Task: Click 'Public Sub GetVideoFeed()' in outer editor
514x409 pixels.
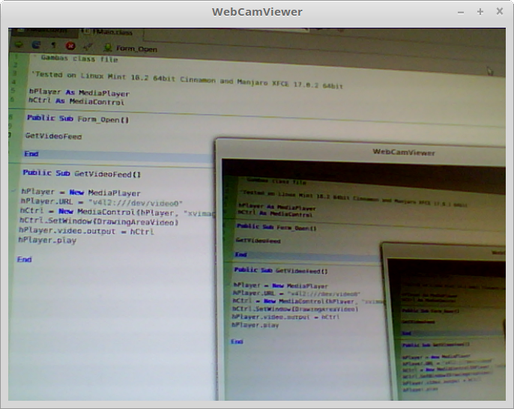Action: (82, 173)
